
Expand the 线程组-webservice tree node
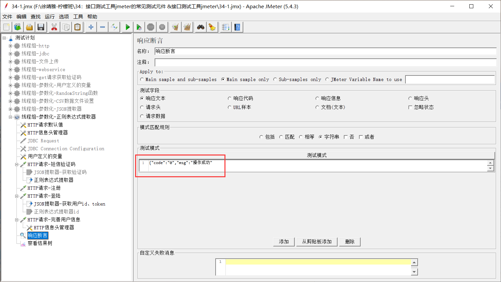10,70
